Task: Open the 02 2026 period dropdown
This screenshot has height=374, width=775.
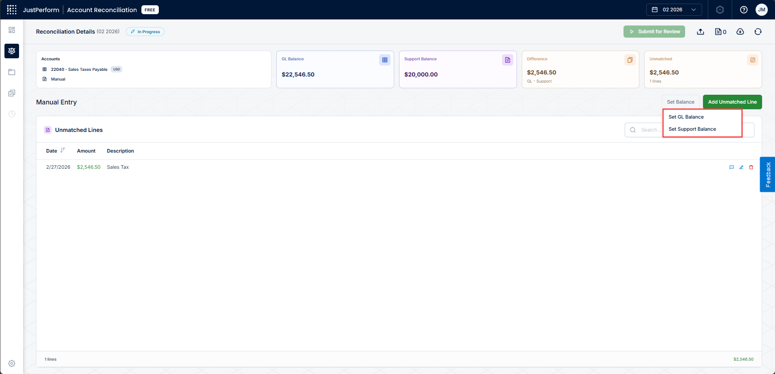Action: coord(674,10)
